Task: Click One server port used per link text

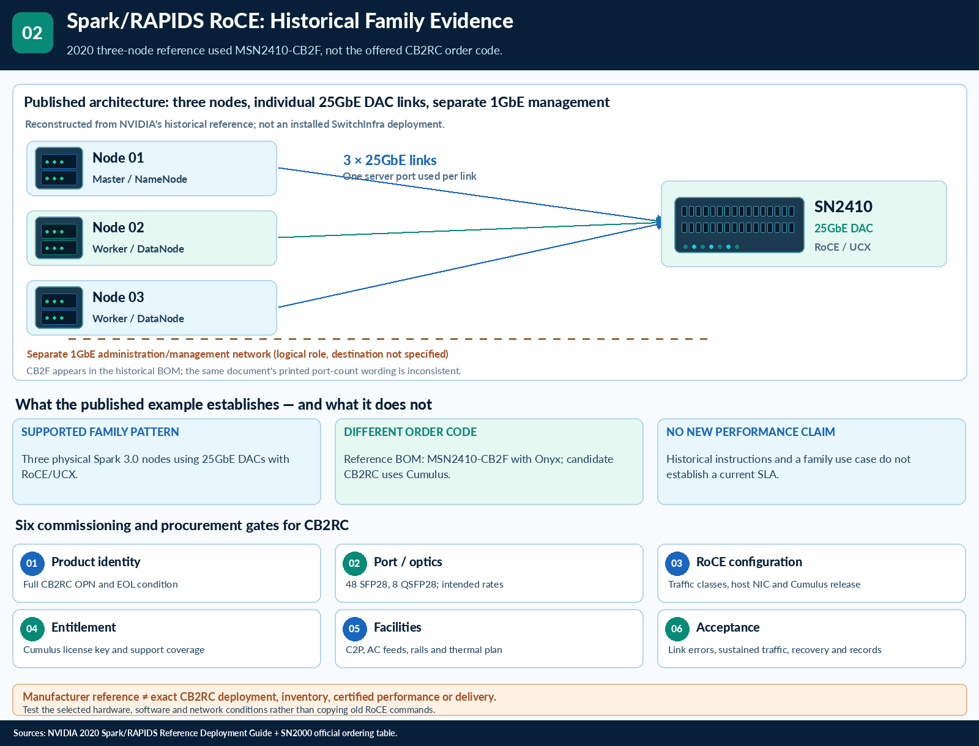Action: (x=409, y=176)
